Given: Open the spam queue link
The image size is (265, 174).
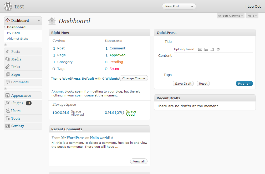Looking at the screenshot, I should coord(84,95).
